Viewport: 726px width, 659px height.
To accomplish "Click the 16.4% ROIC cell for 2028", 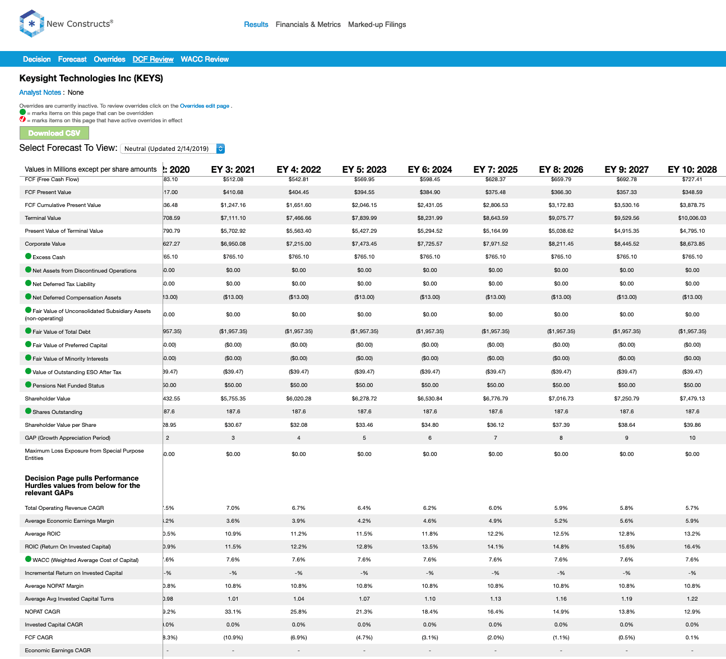I will (x=692, y=547).
